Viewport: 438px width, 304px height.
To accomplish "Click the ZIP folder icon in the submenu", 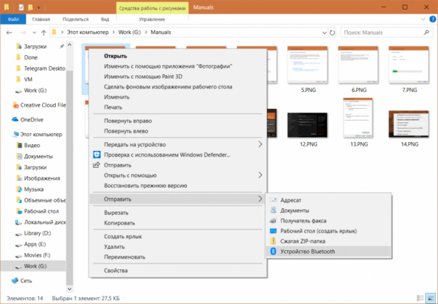I will (x=273, y=241).
